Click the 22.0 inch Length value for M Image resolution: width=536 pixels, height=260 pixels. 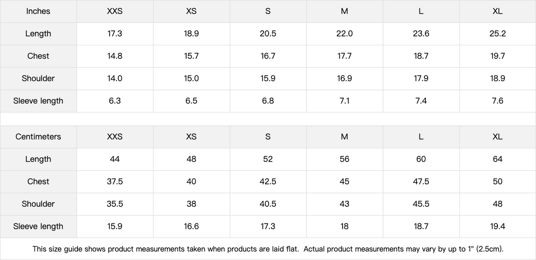344,34
